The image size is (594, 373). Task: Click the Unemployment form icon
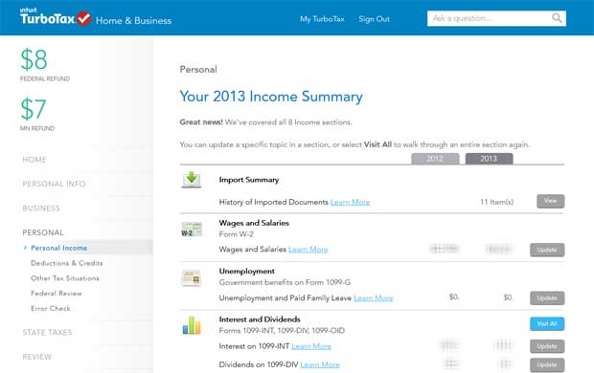pyautogui.click(x=192, y=278)
